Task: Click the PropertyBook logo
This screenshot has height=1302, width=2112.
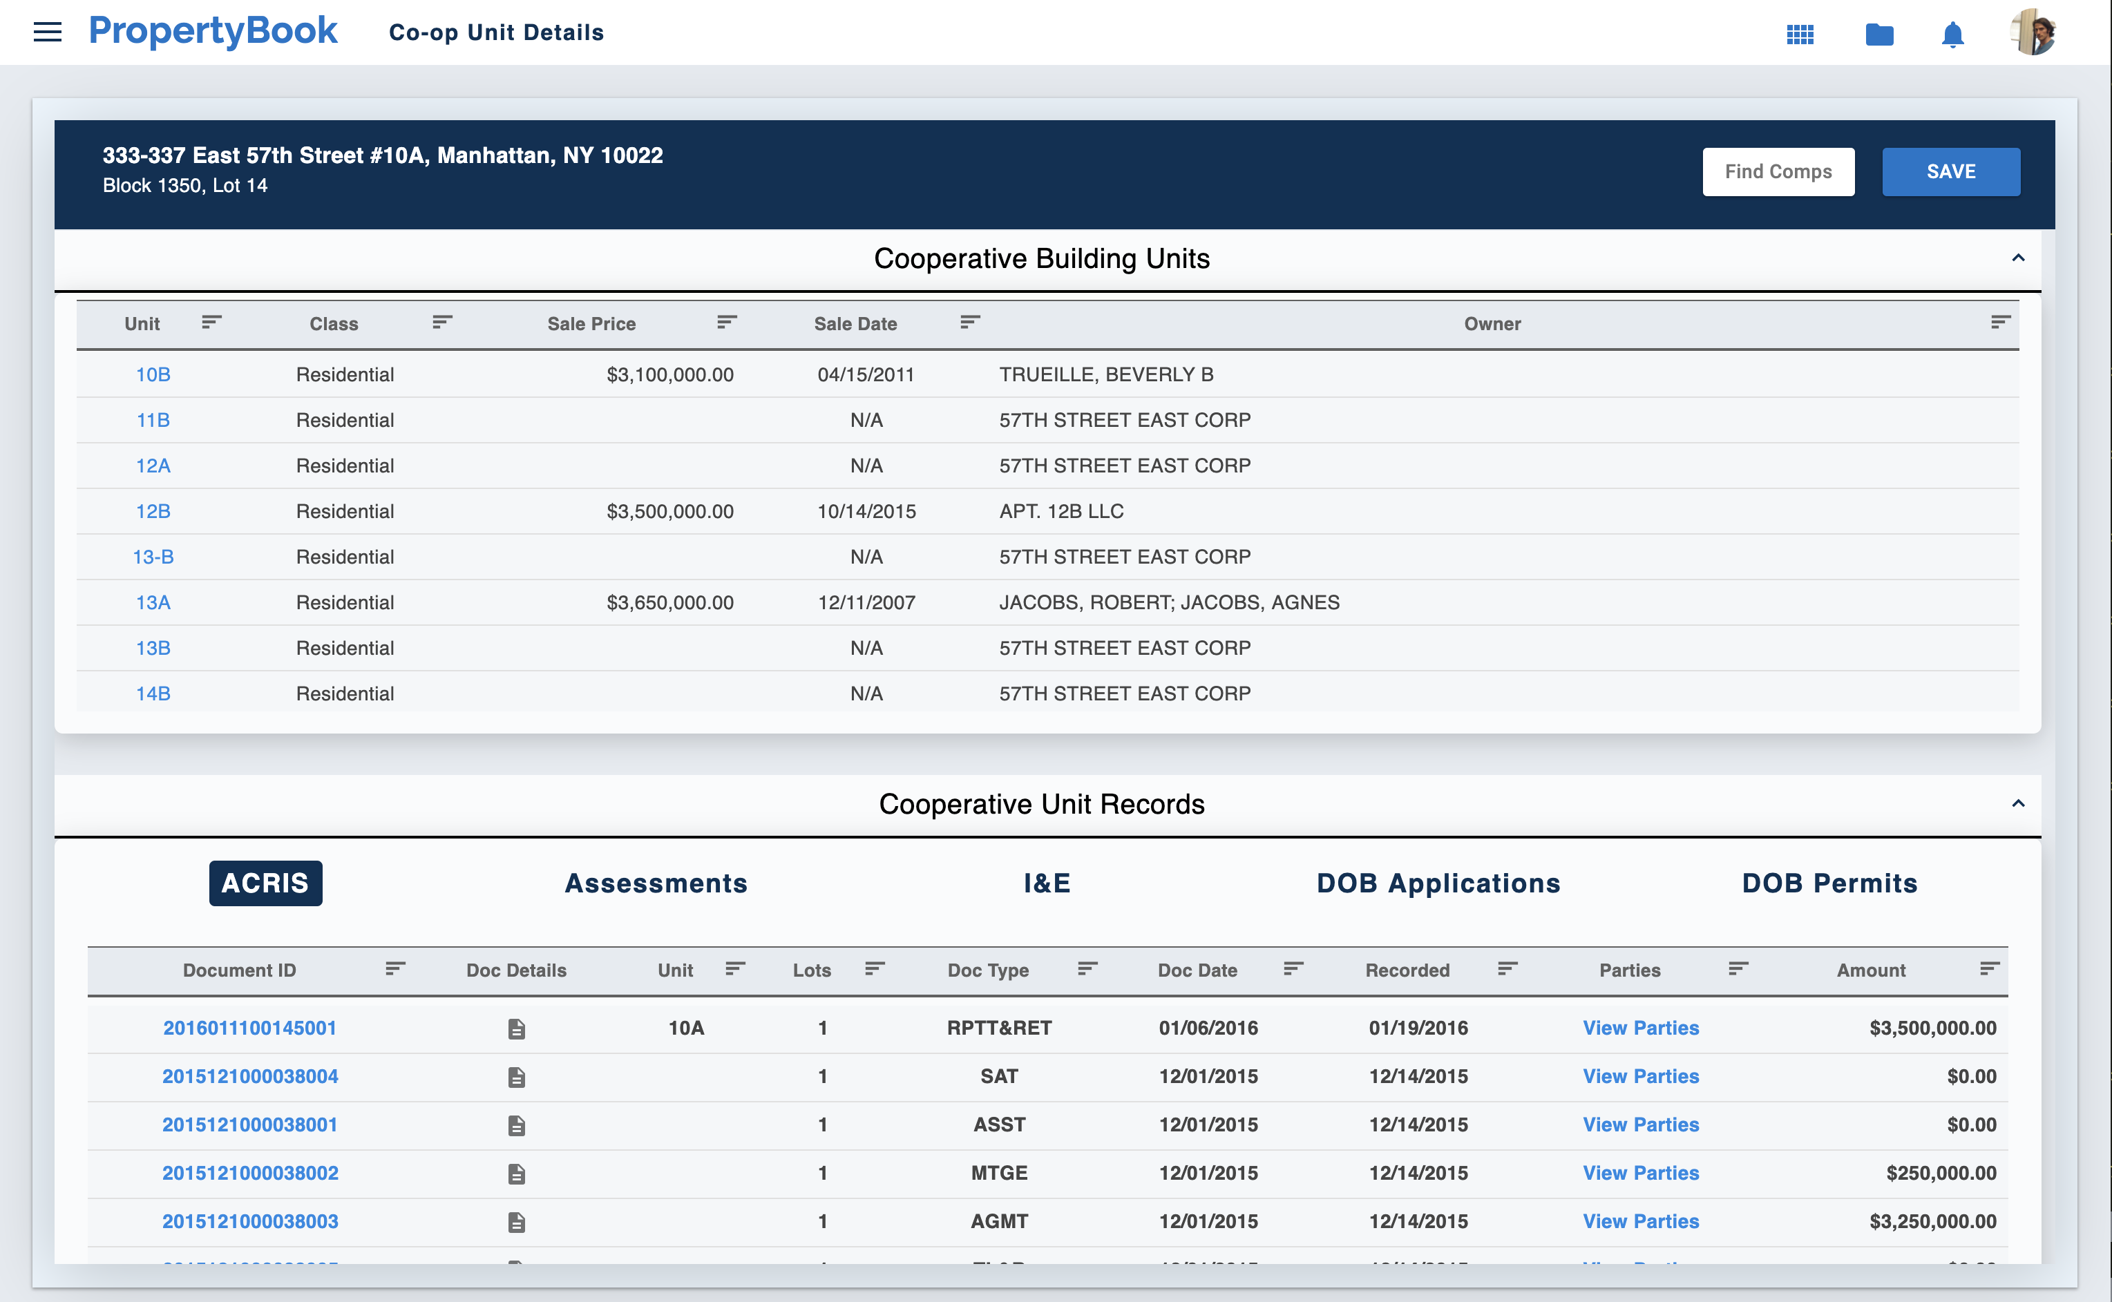Action: (x=213, y=31)
